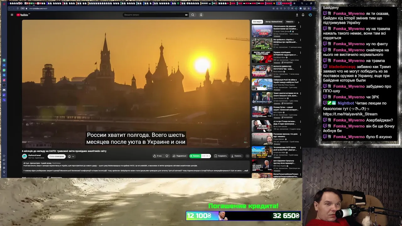
Task: Open YouTube notifications bell in header
Action: coord(303,15)
